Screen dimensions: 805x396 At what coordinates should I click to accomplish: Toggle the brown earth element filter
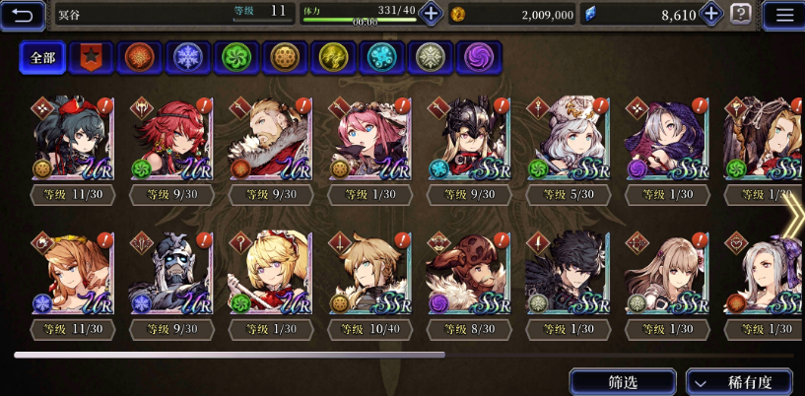pyautogui.click(x=285, y=57)
